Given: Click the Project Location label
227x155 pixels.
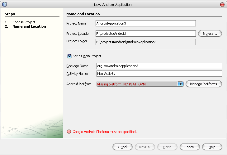Looking at the screenshot, I should coord(79,34).
